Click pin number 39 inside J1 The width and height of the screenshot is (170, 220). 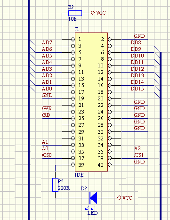(x=81, y=165)
